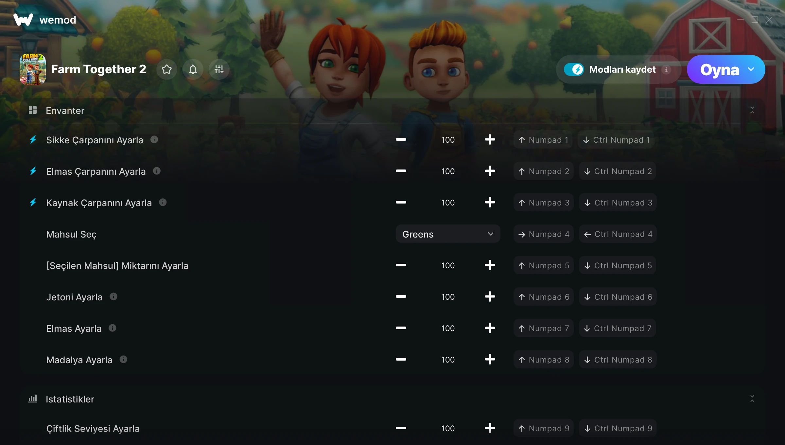Click info icon next to Madalya Ayarla
The height and width of the screenshot is (445, 785).
(x=123, y=360)
